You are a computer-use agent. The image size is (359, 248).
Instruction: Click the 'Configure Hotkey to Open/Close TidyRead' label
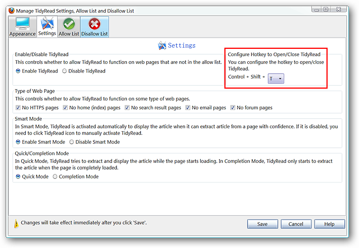[274, 54]
